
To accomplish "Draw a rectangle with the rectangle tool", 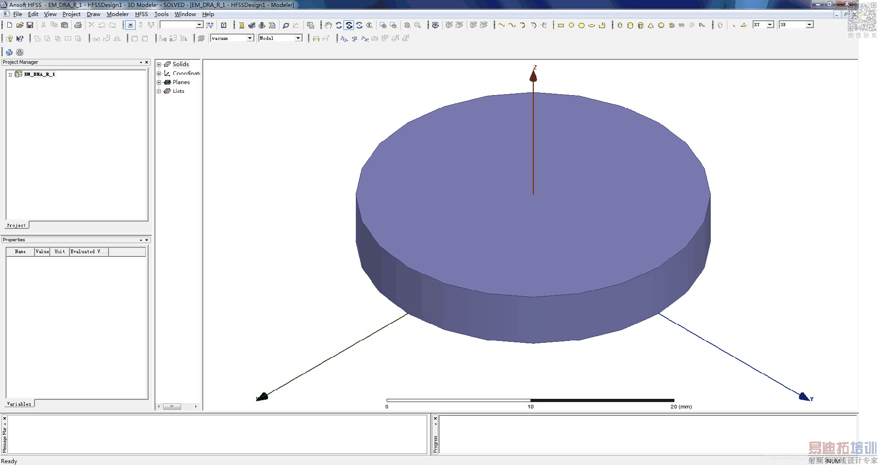I will tap(561, 25).
